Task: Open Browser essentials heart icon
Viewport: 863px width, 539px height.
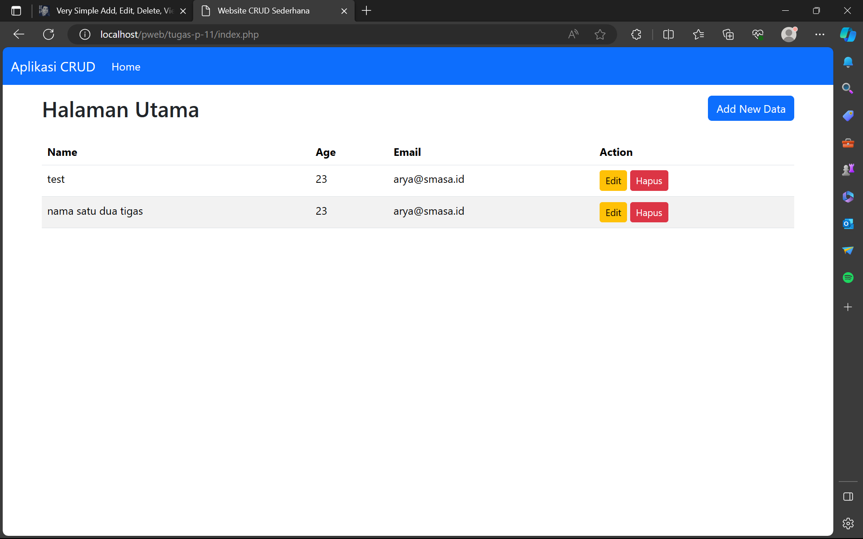Action: 758,35
